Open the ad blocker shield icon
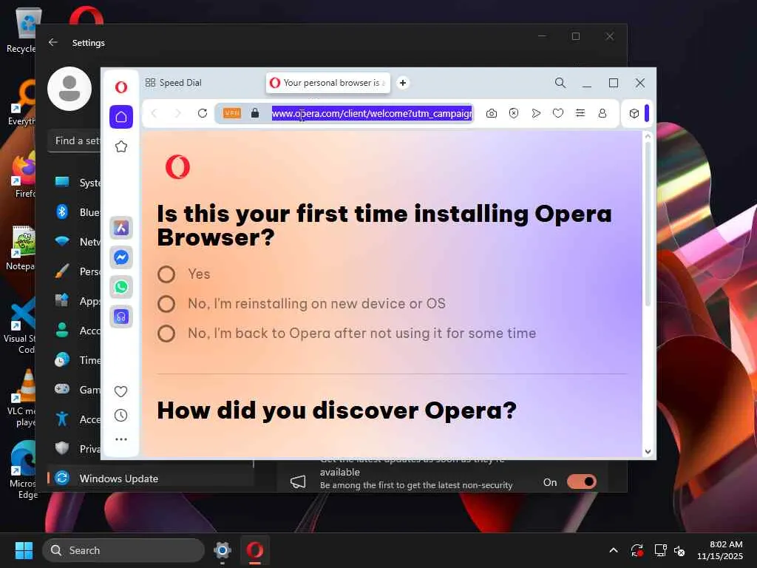The image size is (757, 568). click(514, 113)
